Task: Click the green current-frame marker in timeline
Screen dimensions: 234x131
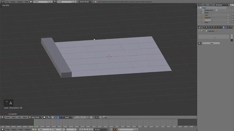Action: click(x=34, y=122)
